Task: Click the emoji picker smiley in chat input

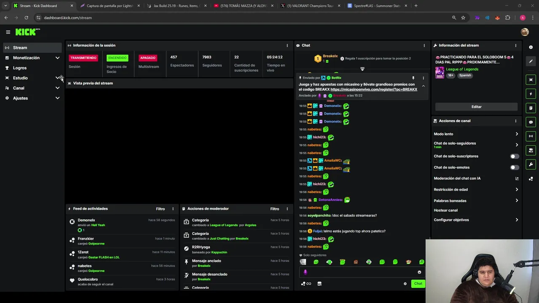Action: pyautogui.click(x=419, y=272)
